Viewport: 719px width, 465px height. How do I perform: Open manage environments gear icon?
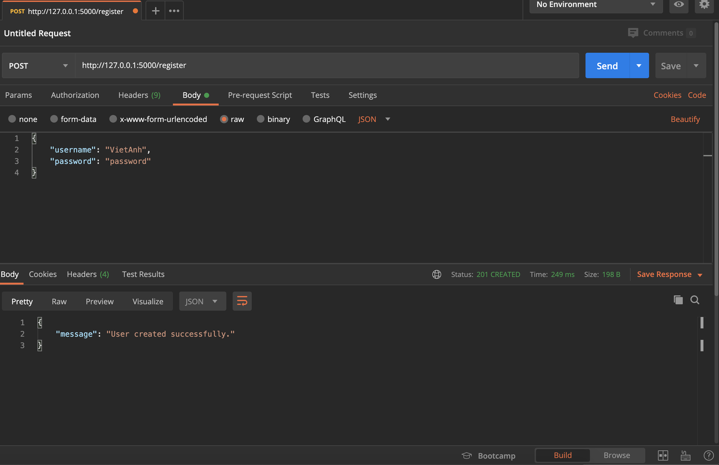[704, 5]
